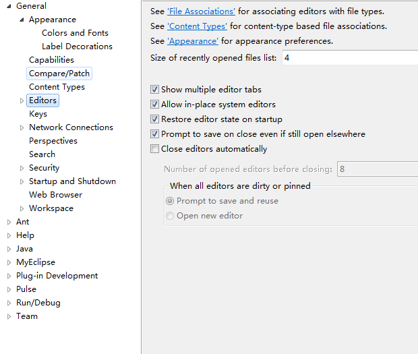Select the Keys preference page
Screen dimensions: 418x354
click(x=38, y=114)
